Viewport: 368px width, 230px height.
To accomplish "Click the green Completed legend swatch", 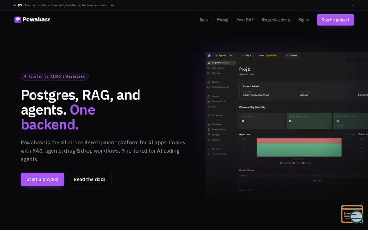I will pos(281,163).
